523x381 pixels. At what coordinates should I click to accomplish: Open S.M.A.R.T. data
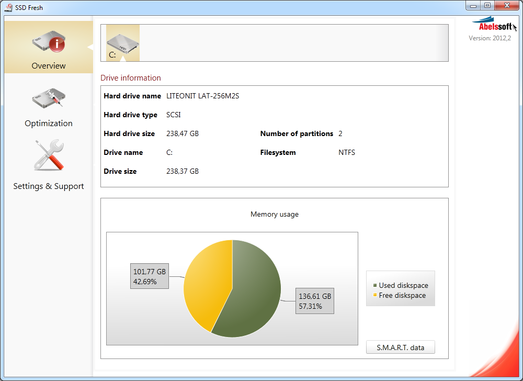400,347
